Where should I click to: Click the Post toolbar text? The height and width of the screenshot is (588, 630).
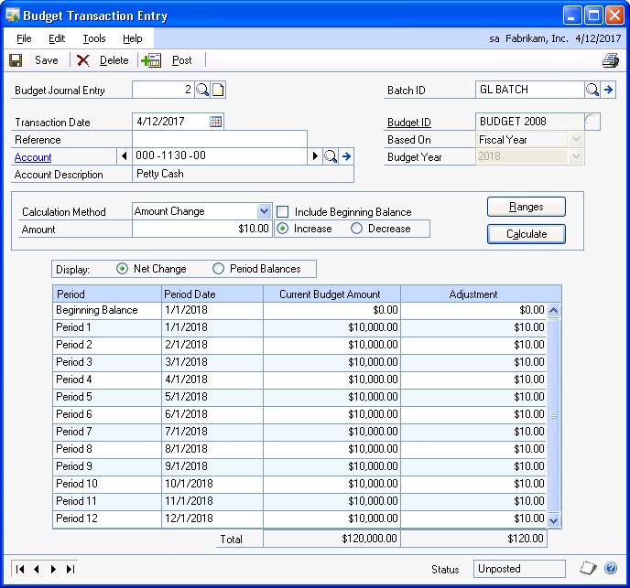click(x=182, y=60)
